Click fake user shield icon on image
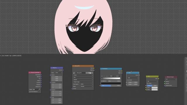This screenshot has height=105, width=187. click(x=86, y=73)
